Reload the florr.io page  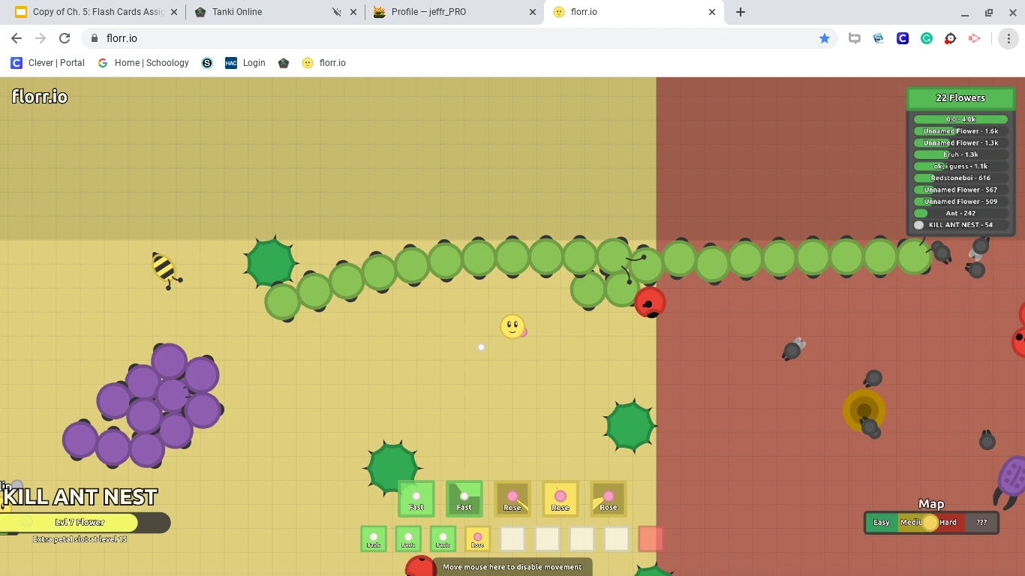click(65, 37)
